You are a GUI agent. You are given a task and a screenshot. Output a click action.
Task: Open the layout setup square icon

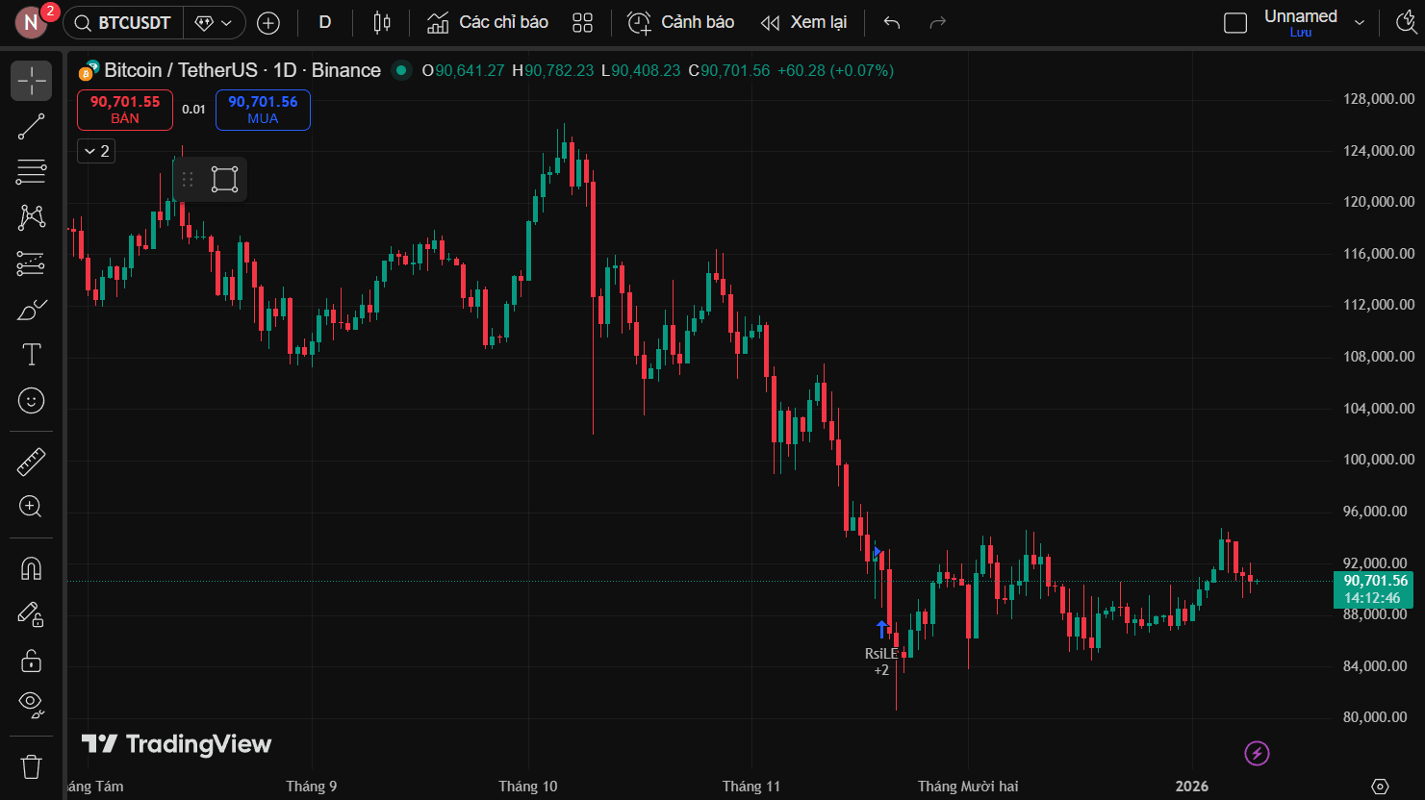(1235, 23)
